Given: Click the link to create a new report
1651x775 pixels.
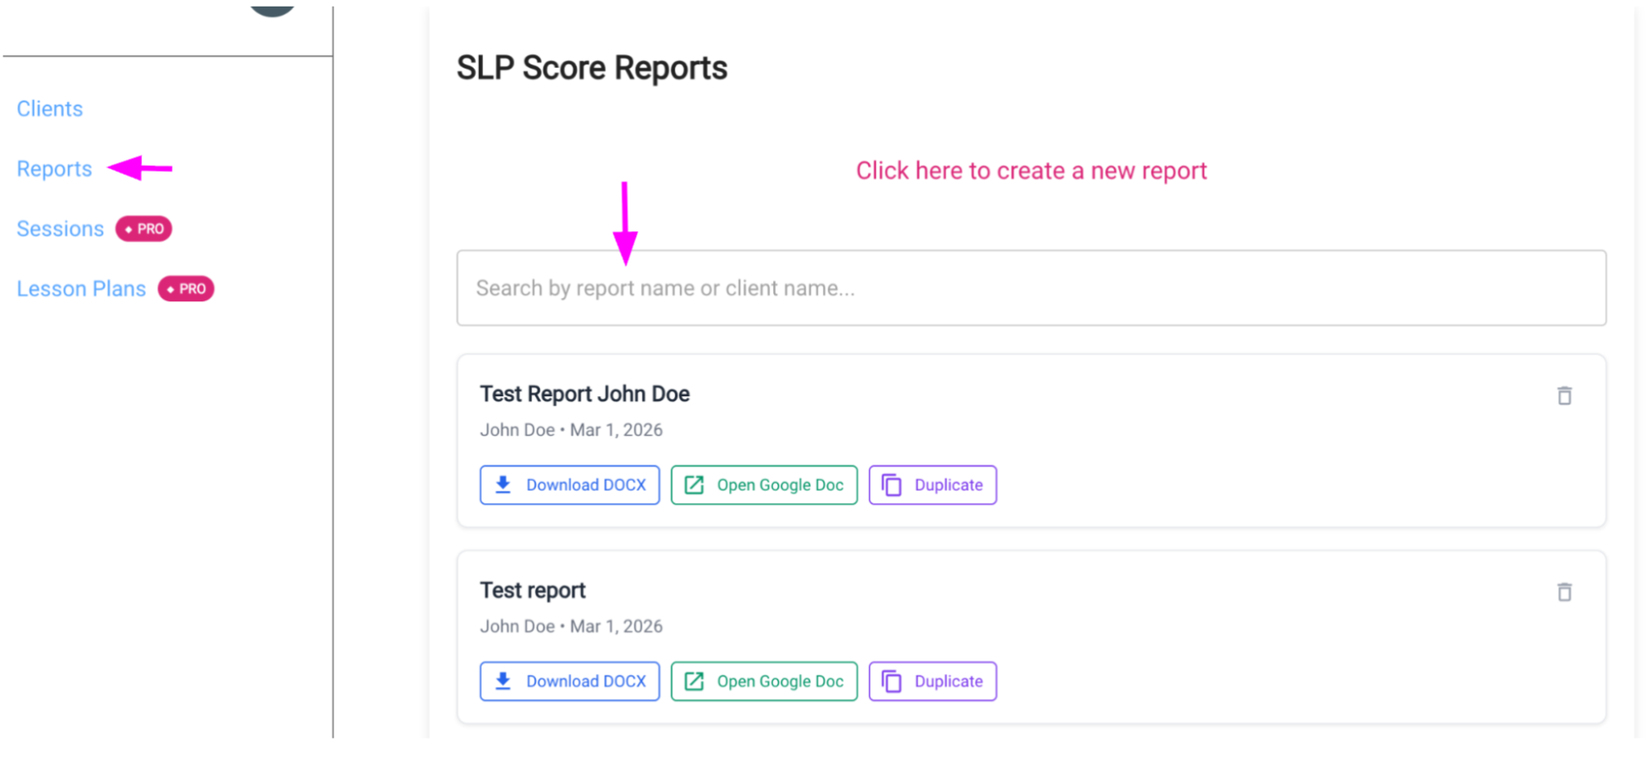Looking at the screenshot, I should 1031,171.
